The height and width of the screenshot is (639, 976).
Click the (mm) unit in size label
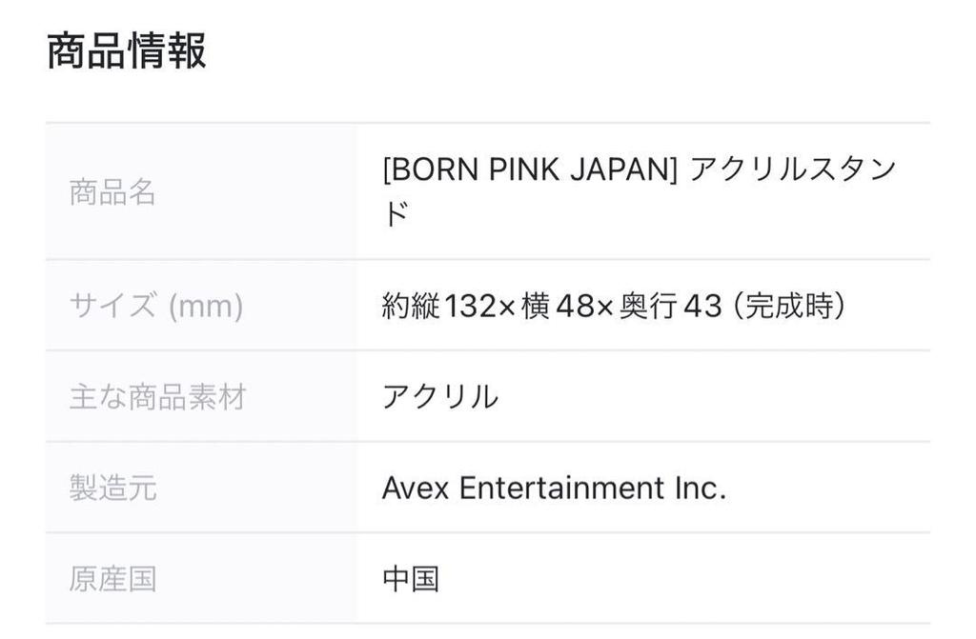click(205, 307)
